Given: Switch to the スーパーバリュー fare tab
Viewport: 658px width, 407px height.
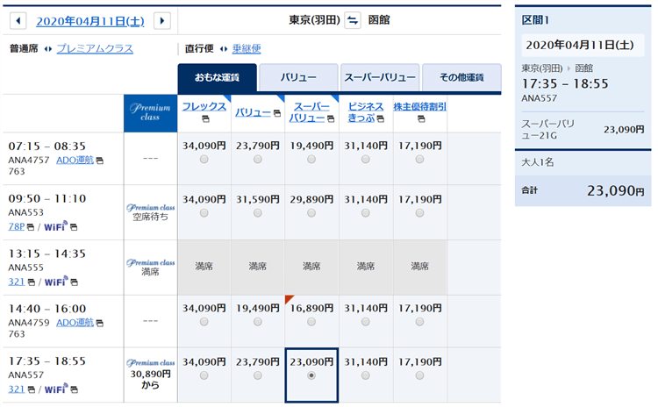Looking at the screenshot, I should pos(379,78).
